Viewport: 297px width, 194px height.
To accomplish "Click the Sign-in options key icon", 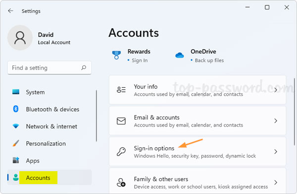I will click(x=121, y=152).
